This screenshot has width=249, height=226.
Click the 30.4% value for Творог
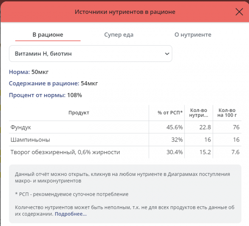pyautogui.click(x=174, y=152)
